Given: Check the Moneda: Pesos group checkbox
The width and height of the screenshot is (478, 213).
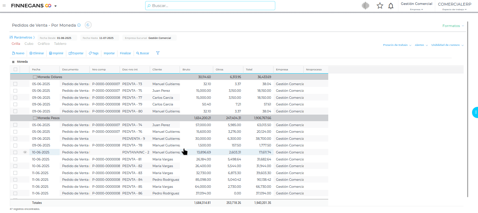Looking at the screenshot, I should [x=35, y=118].
